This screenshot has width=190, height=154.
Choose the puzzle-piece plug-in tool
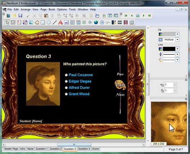(37, 22)
